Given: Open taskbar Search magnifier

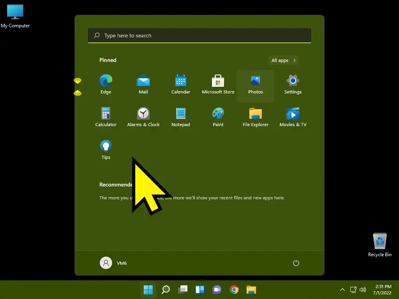Looking at the screenshot, I should click(165, 290).
